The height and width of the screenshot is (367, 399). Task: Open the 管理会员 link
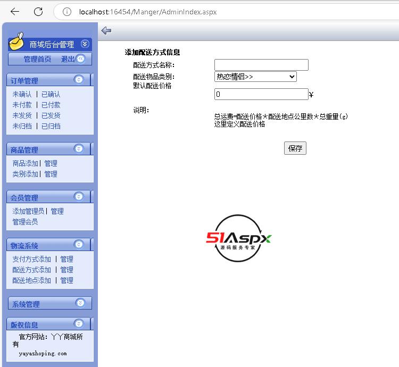coord(25,222)
